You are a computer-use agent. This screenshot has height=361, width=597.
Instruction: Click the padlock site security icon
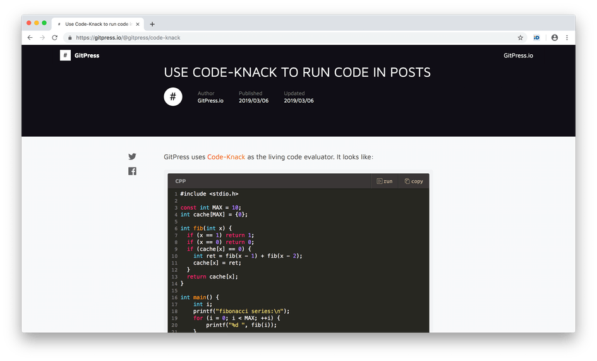click(x=69, y=38)
